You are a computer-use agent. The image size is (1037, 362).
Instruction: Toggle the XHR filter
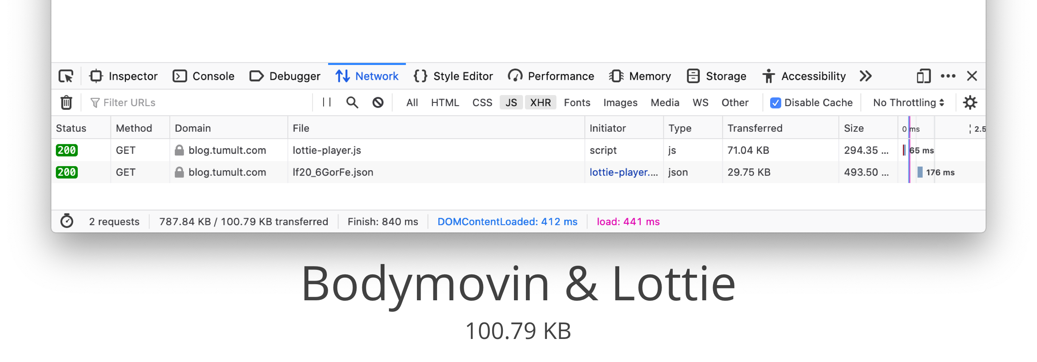pyautogui.click(x=540, y=103)
